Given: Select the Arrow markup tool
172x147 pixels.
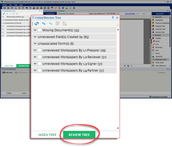Looking at the screenshot, I should point(157,41).
